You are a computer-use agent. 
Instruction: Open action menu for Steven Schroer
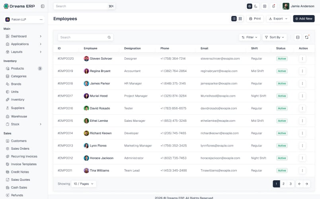click(302, 59)
